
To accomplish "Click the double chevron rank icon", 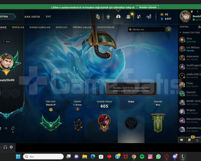I will 6,128.
